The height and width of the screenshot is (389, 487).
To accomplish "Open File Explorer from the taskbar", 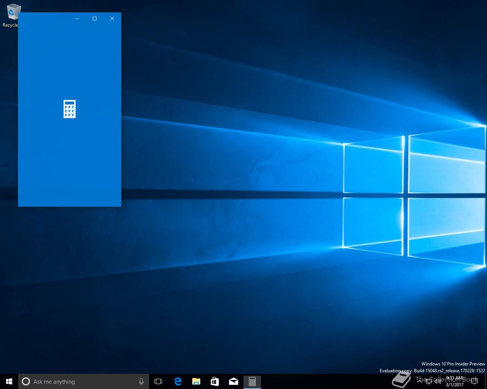I will coord(196,381).
